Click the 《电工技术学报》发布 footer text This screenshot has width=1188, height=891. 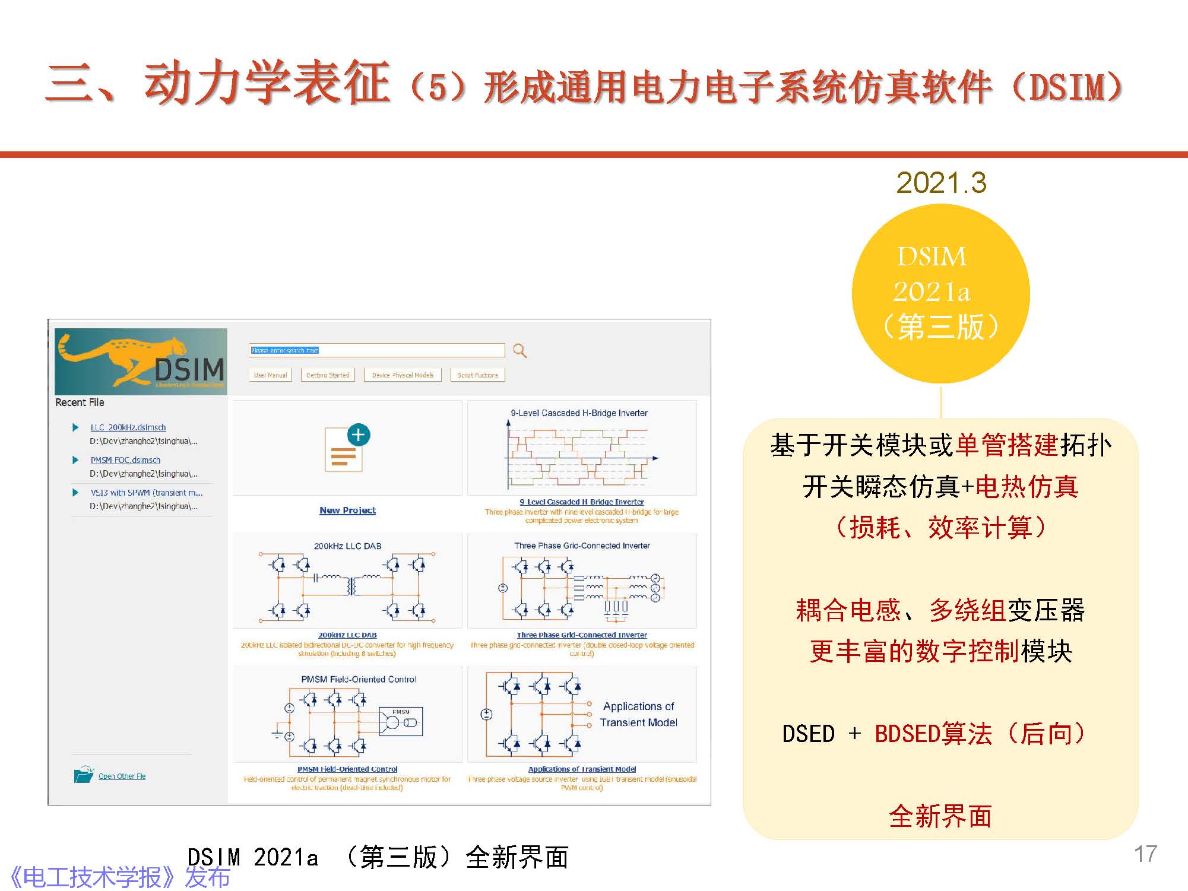[x=119, y=877]
